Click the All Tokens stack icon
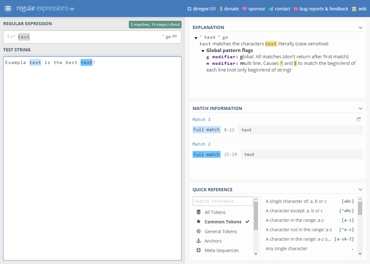The width and height of the screenshot is (370, 264). pyautogui.click(x=199, y=212)
